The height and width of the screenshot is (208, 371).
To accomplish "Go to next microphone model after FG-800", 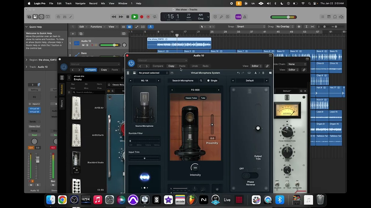I will pos(219,90).
